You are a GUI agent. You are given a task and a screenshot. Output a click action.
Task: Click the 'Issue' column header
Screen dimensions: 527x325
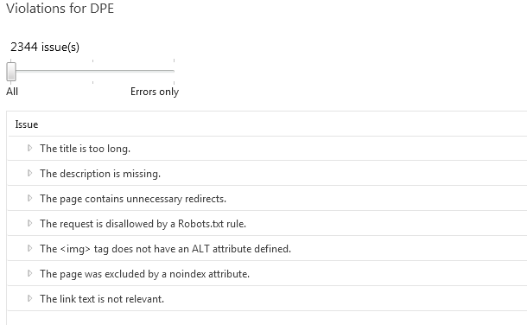[x=27, y=124]
